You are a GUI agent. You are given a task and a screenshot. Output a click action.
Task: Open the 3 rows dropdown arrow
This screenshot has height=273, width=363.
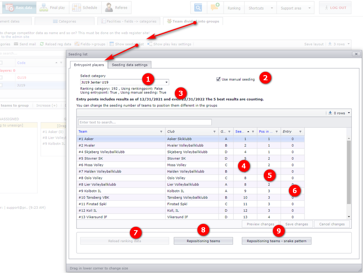click(348, 44)
